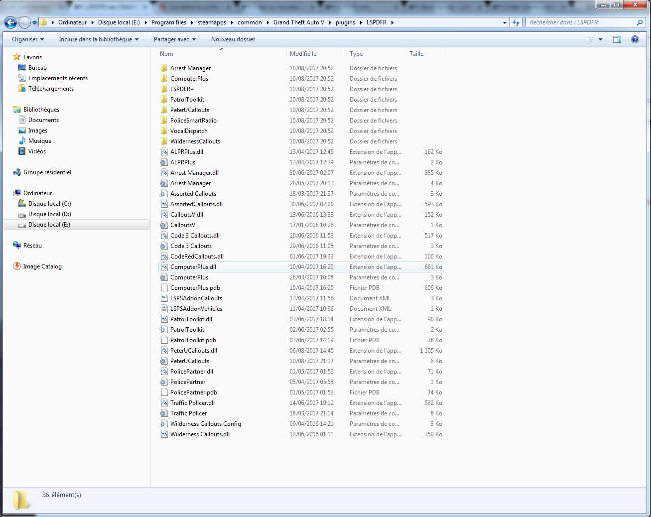Refresh the LSPDFR folder view

tap(516, 22)
